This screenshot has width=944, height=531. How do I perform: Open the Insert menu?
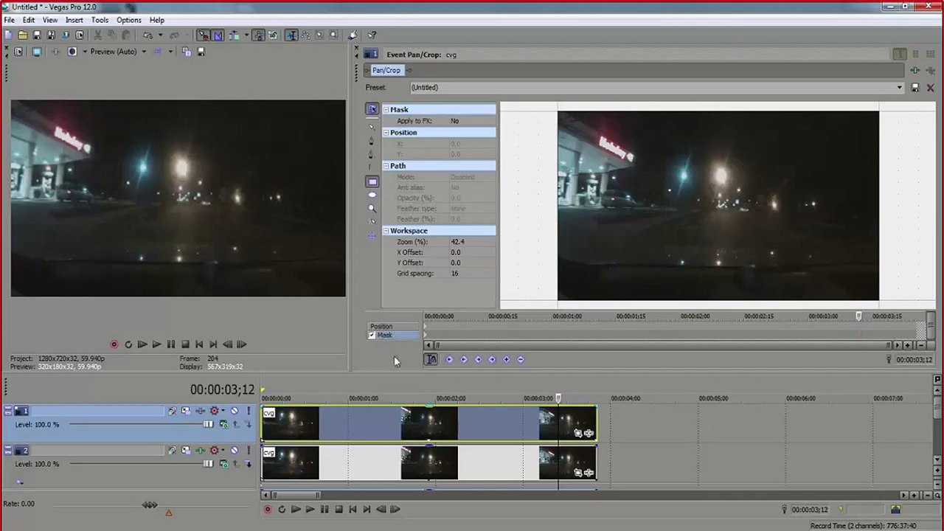pos(74,20)
